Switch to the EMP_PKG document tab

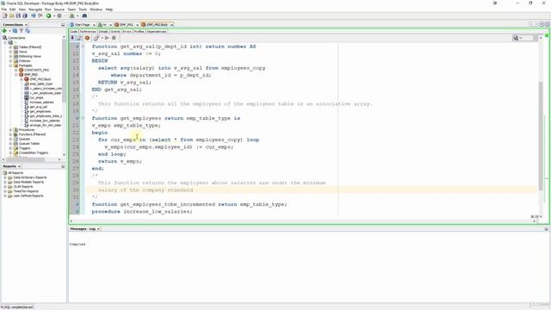(126, 25)
